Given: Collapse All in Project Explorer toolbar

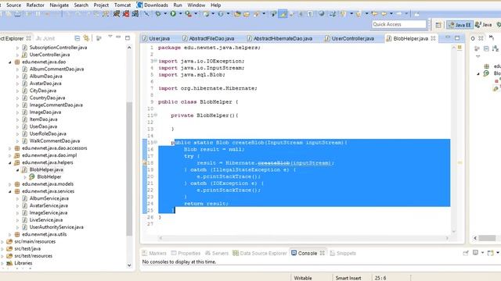Looking at the screenshot, I should pos(77,38).
